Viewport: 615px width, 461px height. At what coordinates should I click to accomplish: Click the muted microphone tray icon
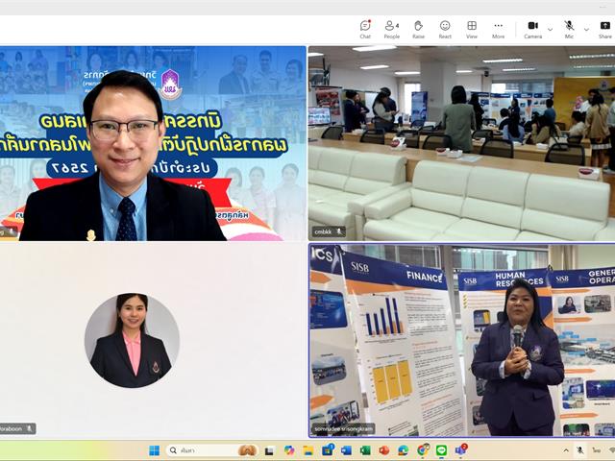pos(579,450)
